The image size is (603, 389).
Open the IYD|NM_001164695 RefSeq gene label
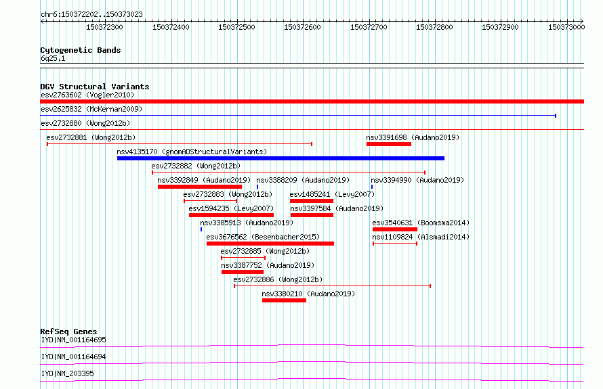coord(73,340)
